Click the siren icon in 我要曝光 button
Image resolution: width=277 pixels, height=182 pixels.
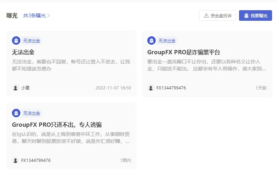click(x=246, y=15)
